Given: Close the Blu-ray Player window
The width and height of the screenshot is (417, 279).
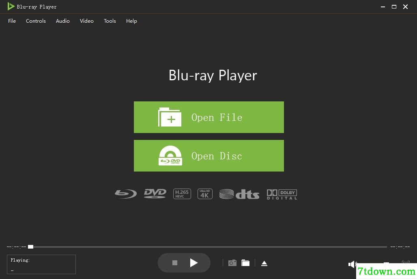Looking at the screenshot, I should [405, 6].
